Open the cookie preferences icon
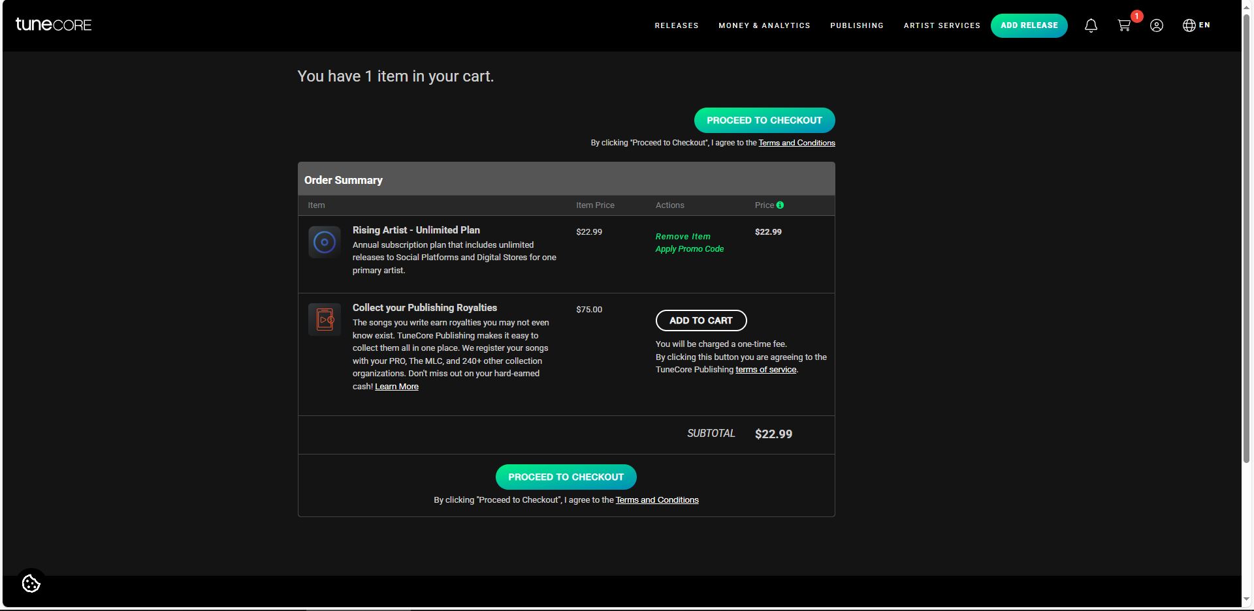Image resolution: width=1254 pixels, height=611 pixels. pyautogui.click(x=31, y=584)
